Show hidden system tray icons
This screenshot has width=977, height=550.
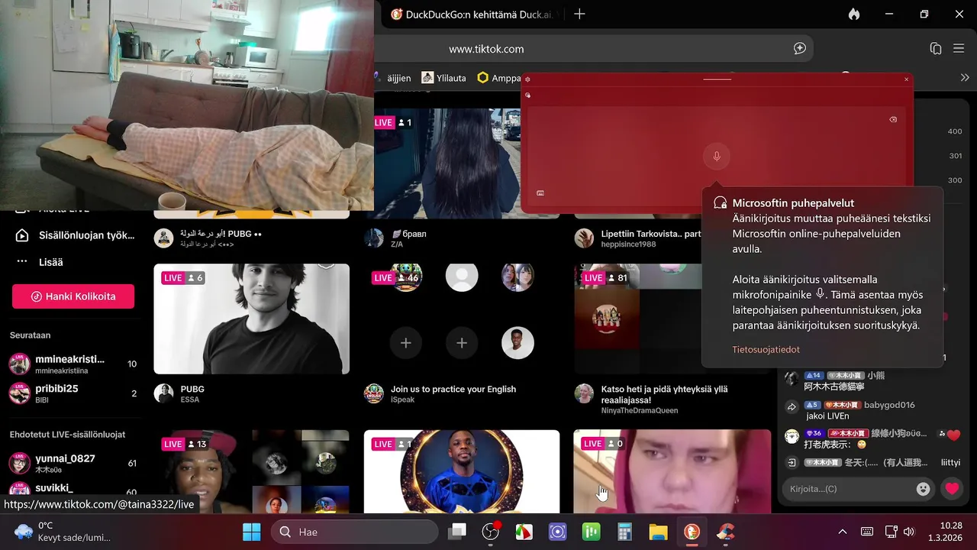click(843, 532)
